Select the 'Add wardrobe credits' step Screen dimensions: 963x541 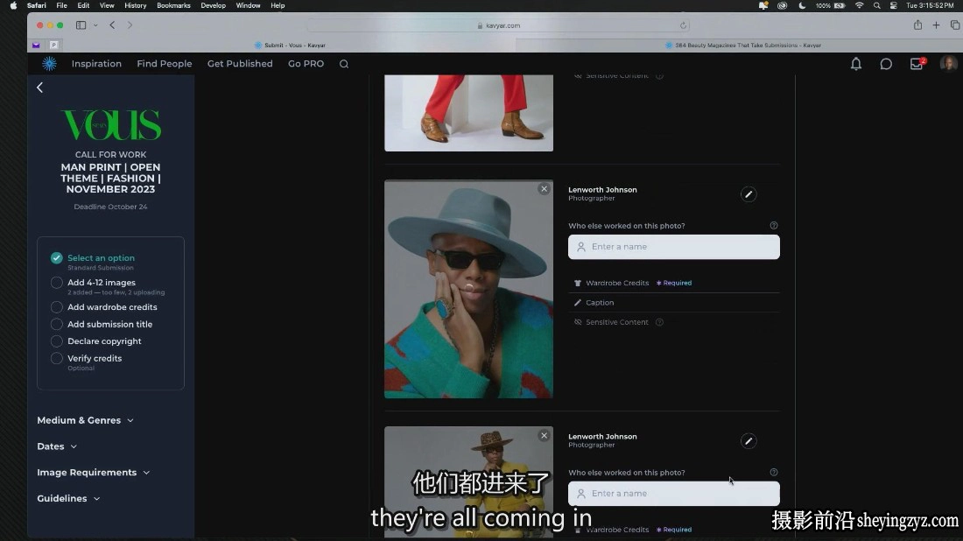click(x=112, y=307)
